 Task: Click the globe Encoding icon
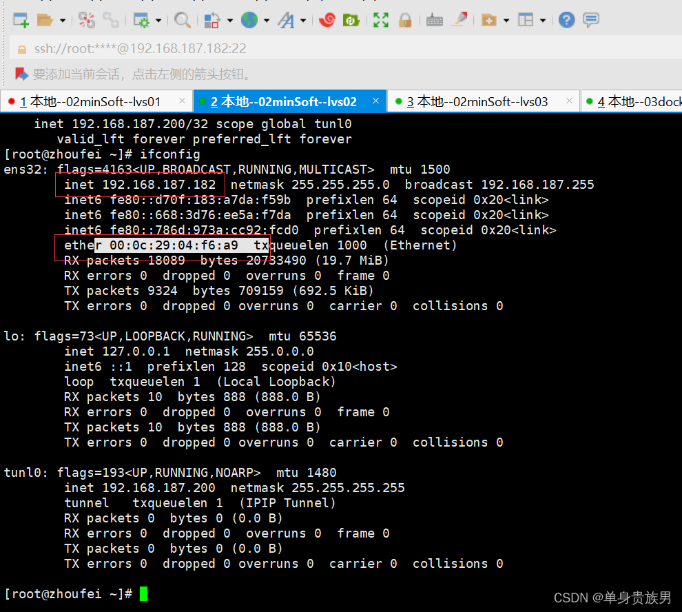coord(249,20)
